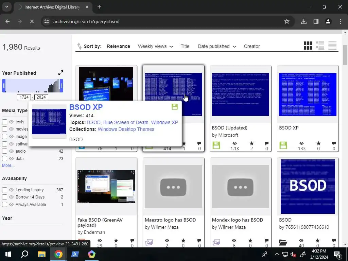Toggle sort direction arrows icon
This screenshot has width=348, height=261.
tap(79, 46)
